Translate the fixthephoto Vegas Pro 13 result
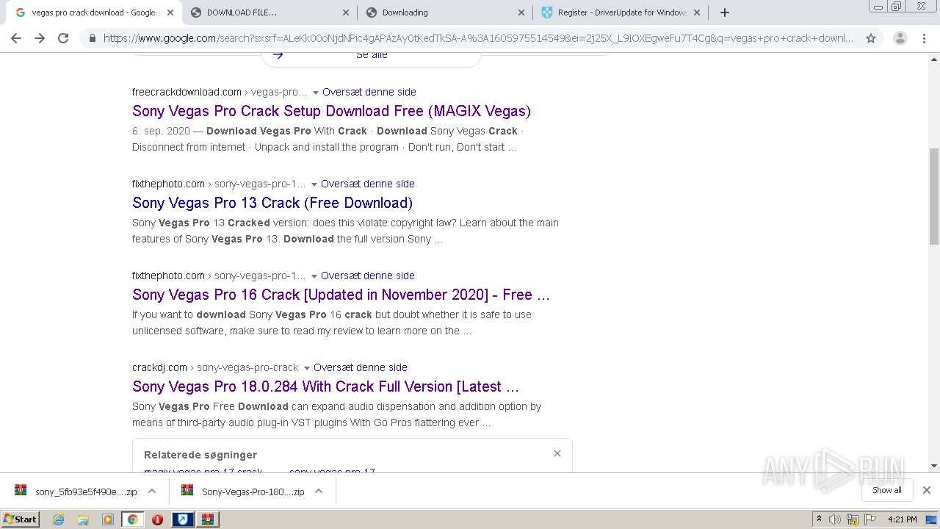 368,184
